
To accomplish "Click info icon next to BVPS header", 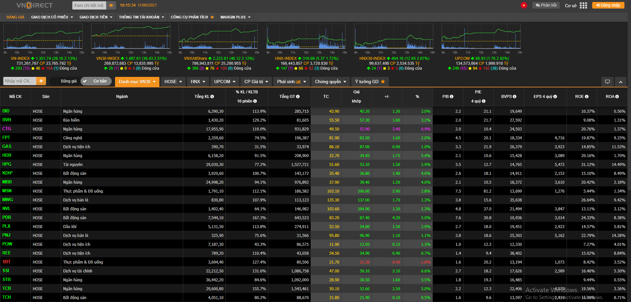I will pyautogui.click(x=515, y=97).
